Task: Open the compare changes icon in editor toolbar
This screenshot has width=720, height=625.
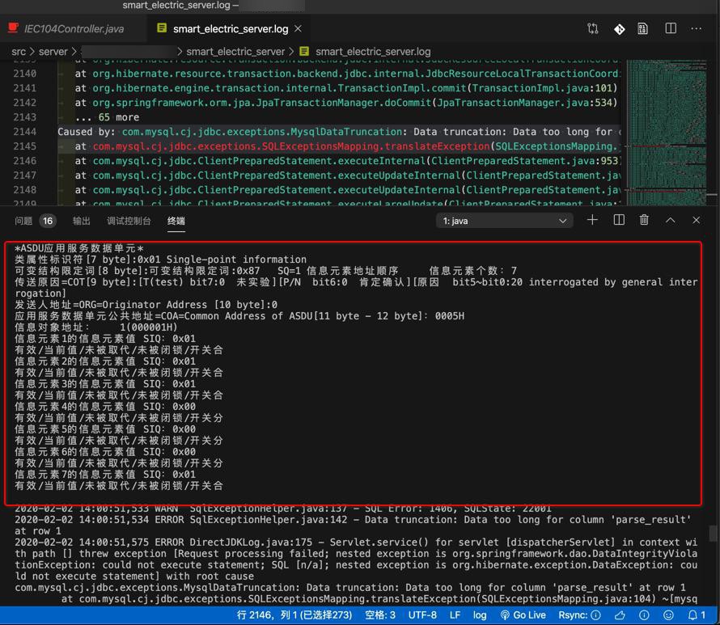Action: 593,28
